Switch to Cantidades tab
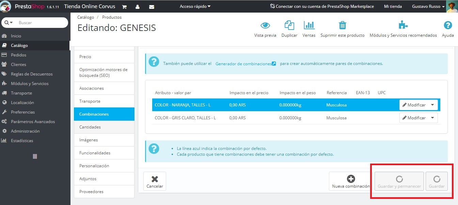Image resolution: width=458 pixels, height=205 pixels. point(104,127)
